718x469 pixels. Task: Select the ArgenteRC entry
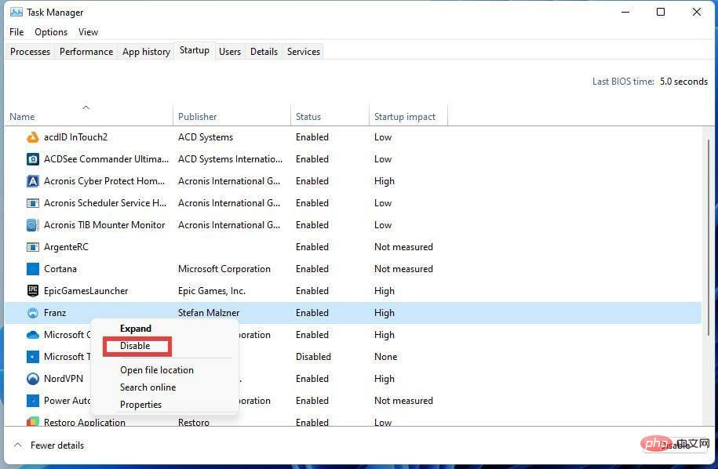(x=66, y=247)
